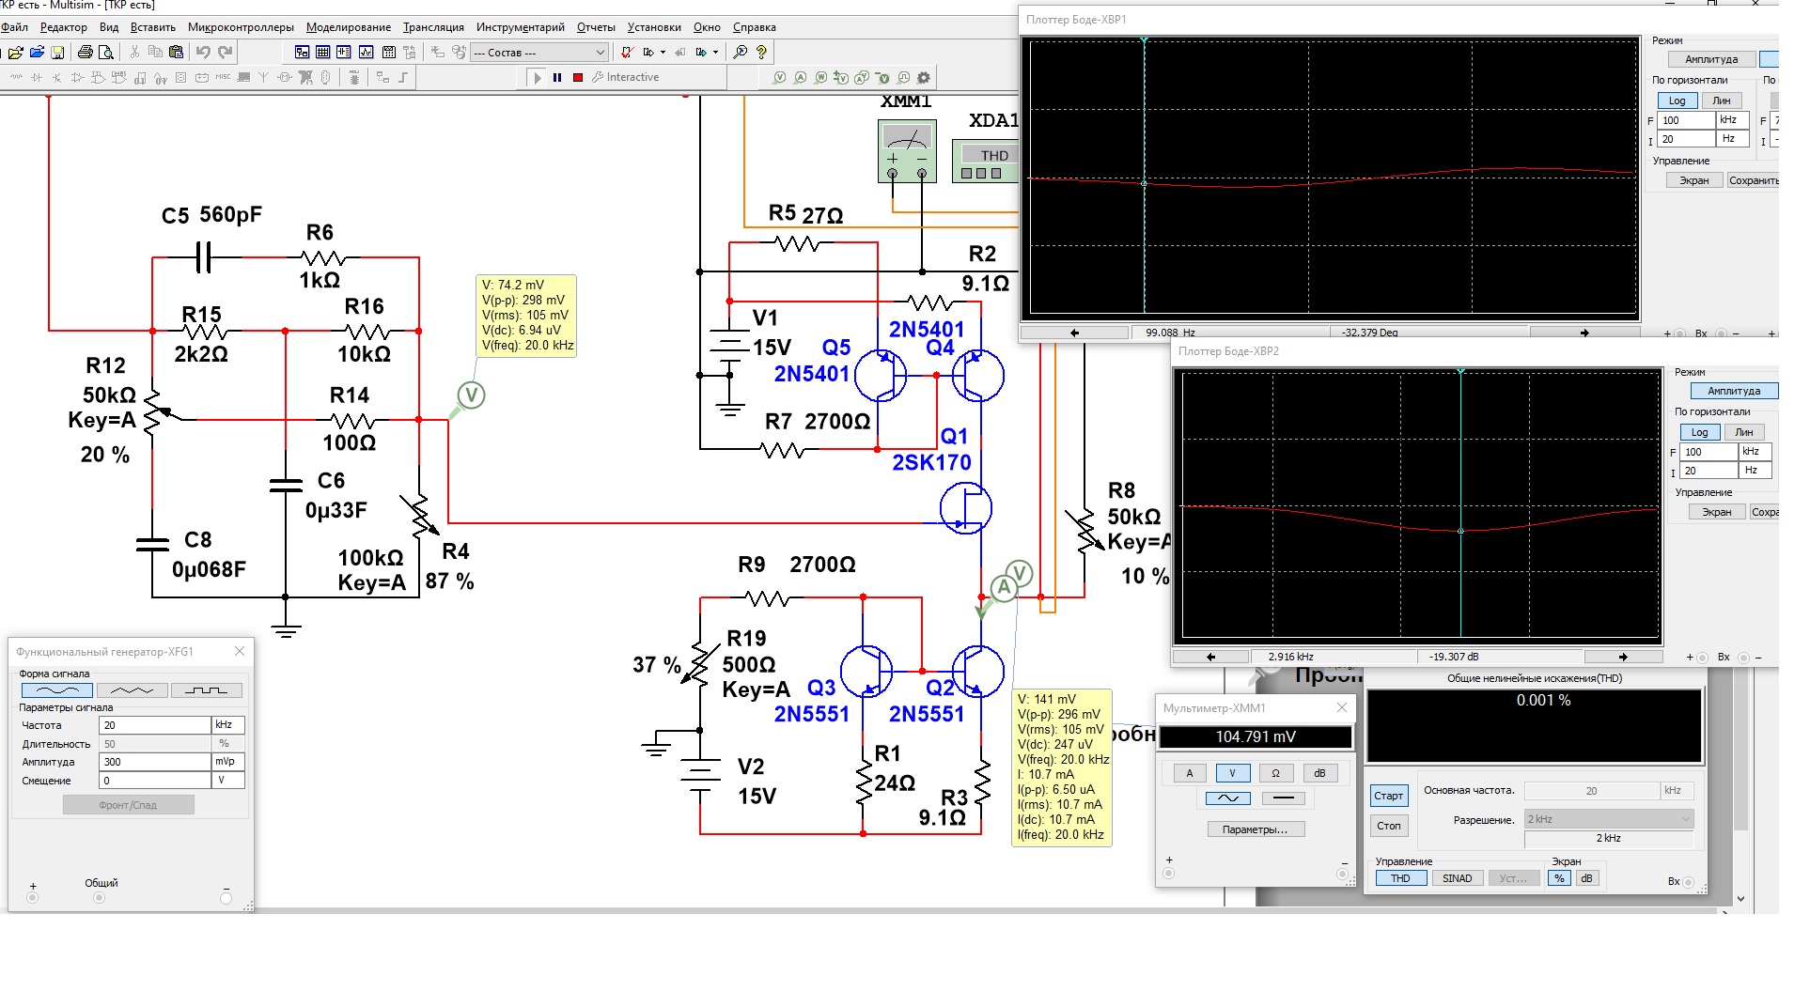Switch multimeter to ohm measurement mode
This screenshot has height=1007, width=1810.
pos(1275,773)
